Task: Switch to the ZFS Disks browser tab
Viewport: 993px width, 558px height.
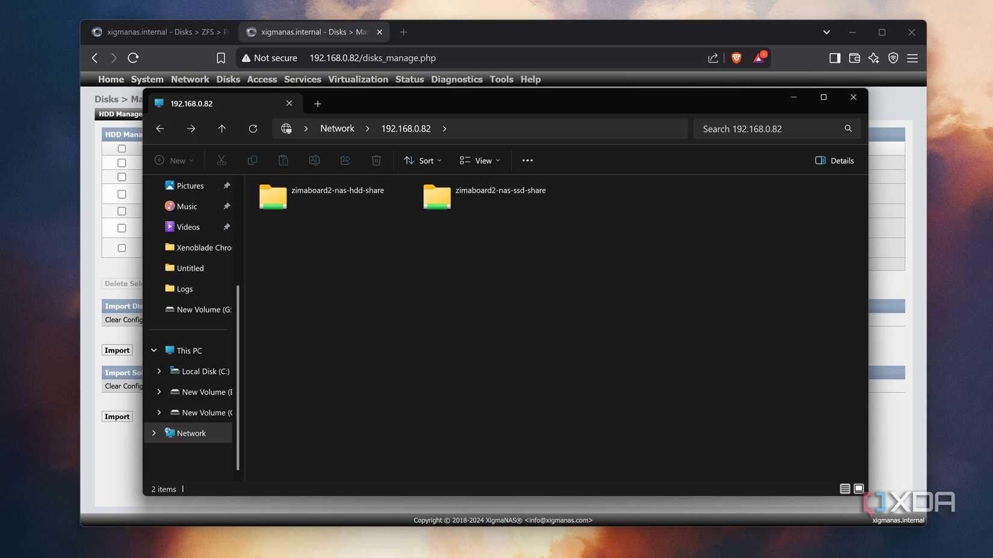Action: [160, 32]
